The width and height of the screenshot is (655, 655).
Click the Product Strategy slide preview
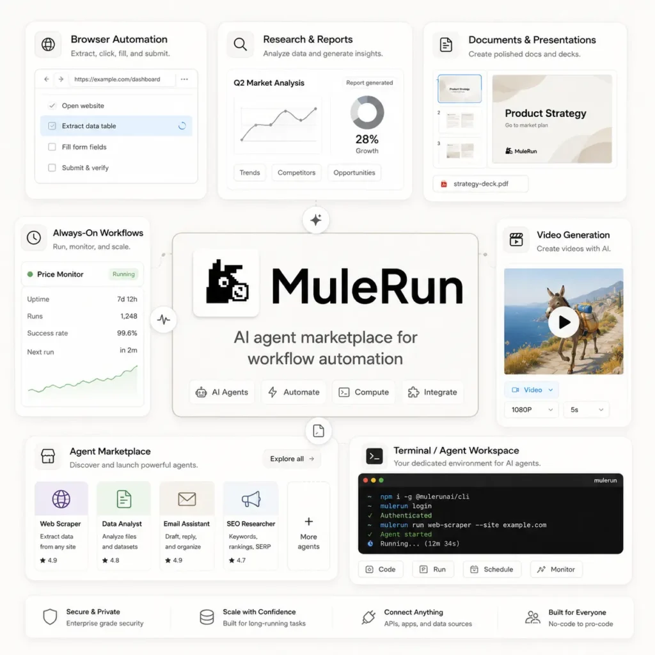pos(552,118)
